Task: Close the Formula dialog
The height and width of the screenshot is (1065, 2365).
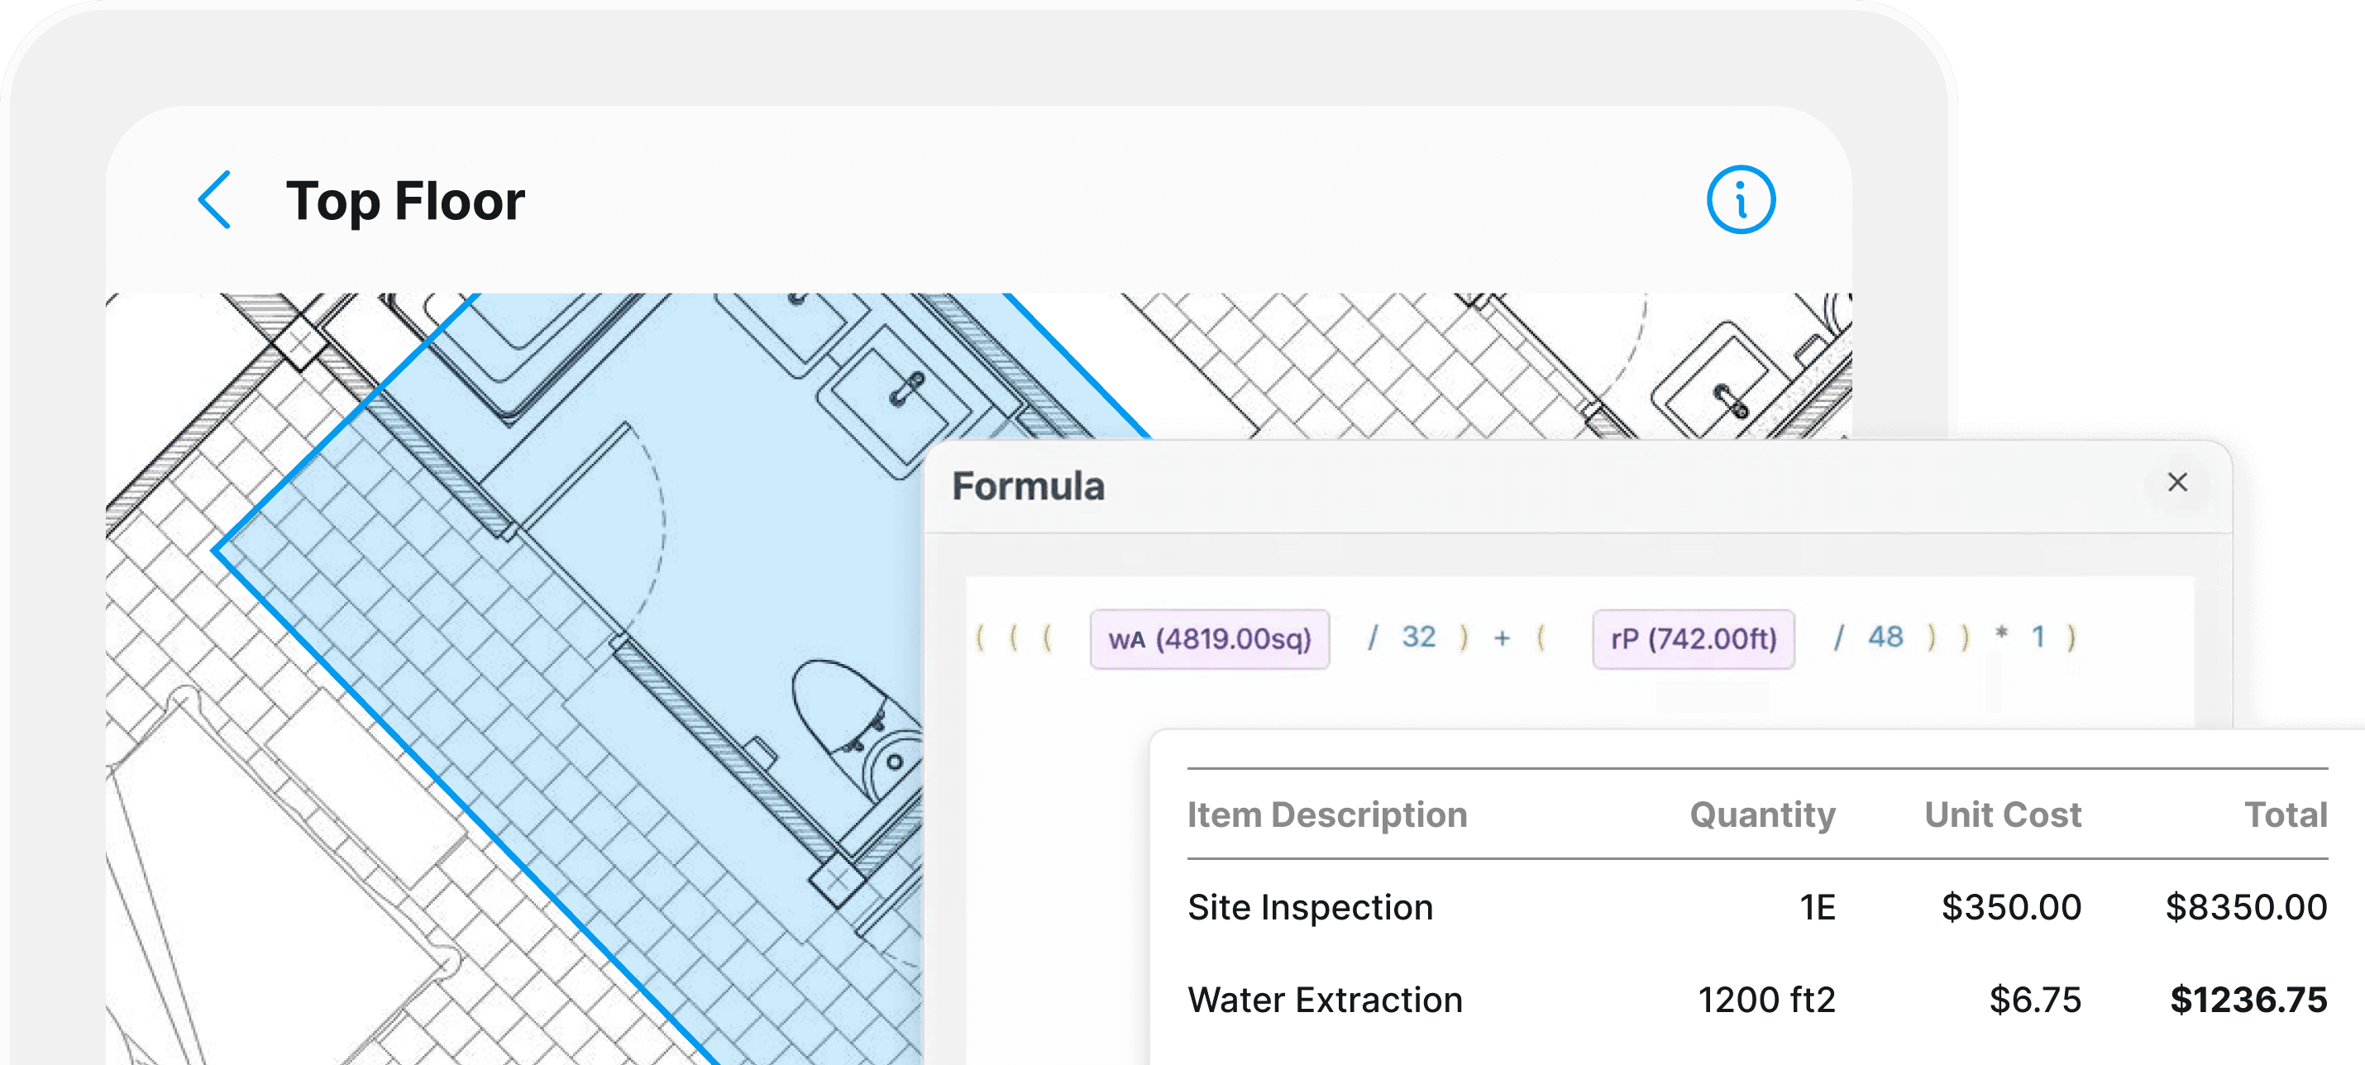Action: [x=2176, y=482]
